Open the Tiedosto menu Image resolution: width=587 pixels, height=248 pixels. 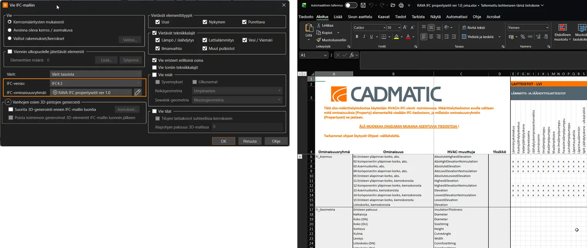coord(306,17)
